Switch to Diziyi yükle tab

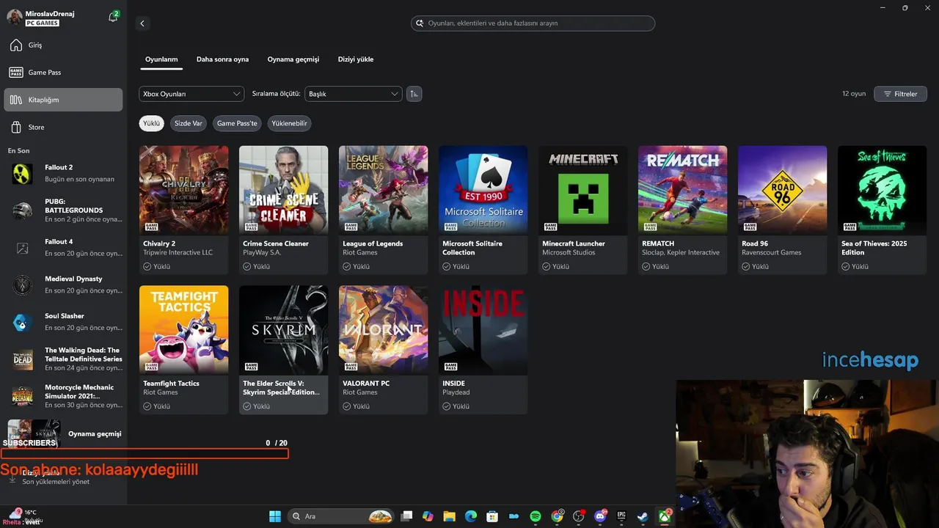click(356, 59)
